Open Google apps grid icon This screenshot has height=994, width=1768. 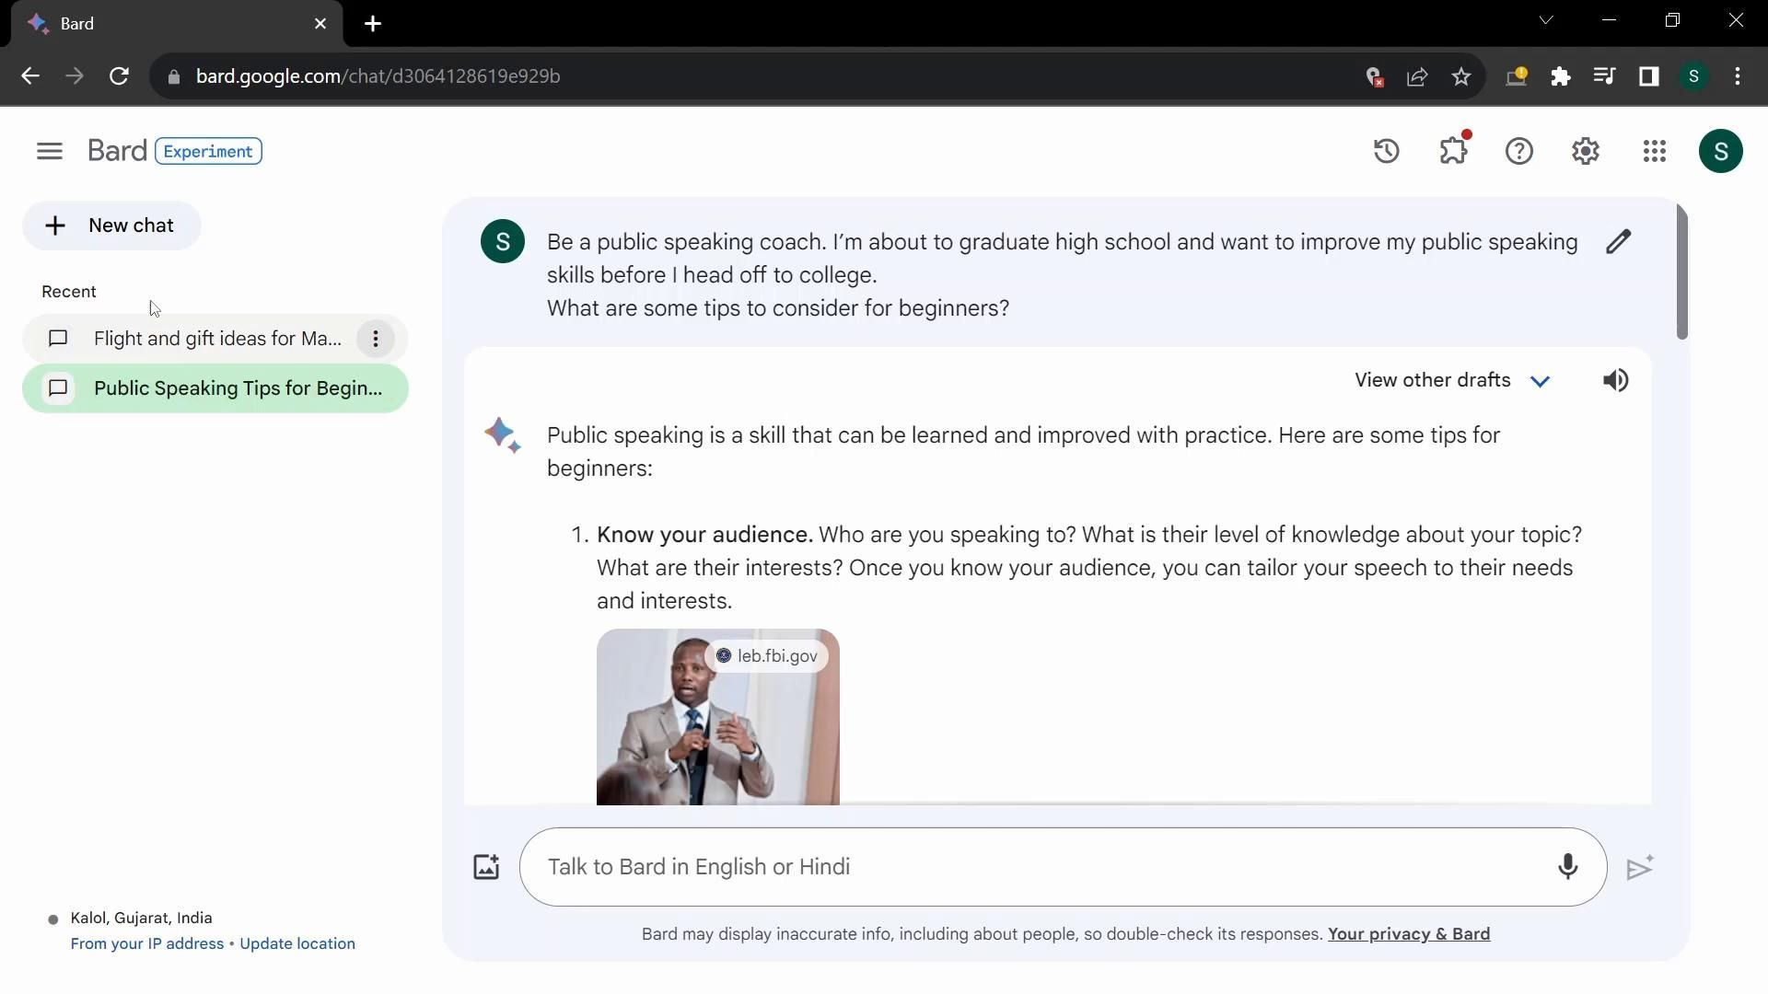1654,151
